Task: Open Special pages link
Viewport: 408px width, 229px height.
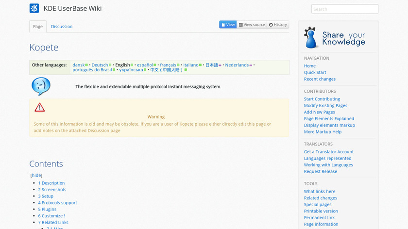Action: 318,205
